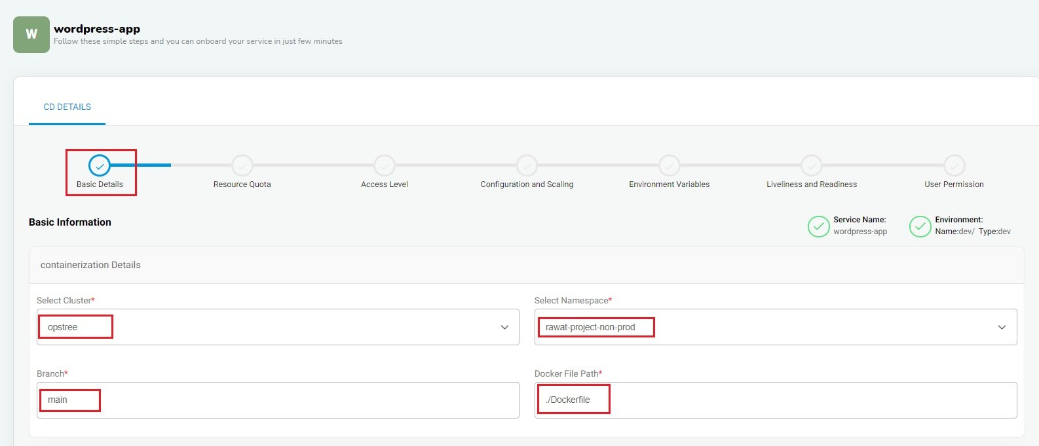Select the Environment Variables step circle

coord(669,166)
